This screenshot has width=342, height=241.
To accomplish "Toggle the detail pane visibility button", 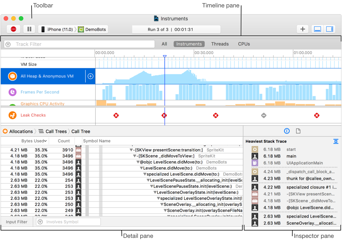I will tap(317, 29).
